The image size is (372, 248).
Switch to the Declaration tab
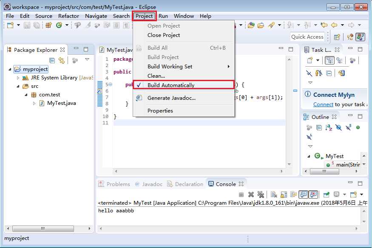[x=185, y=184]
